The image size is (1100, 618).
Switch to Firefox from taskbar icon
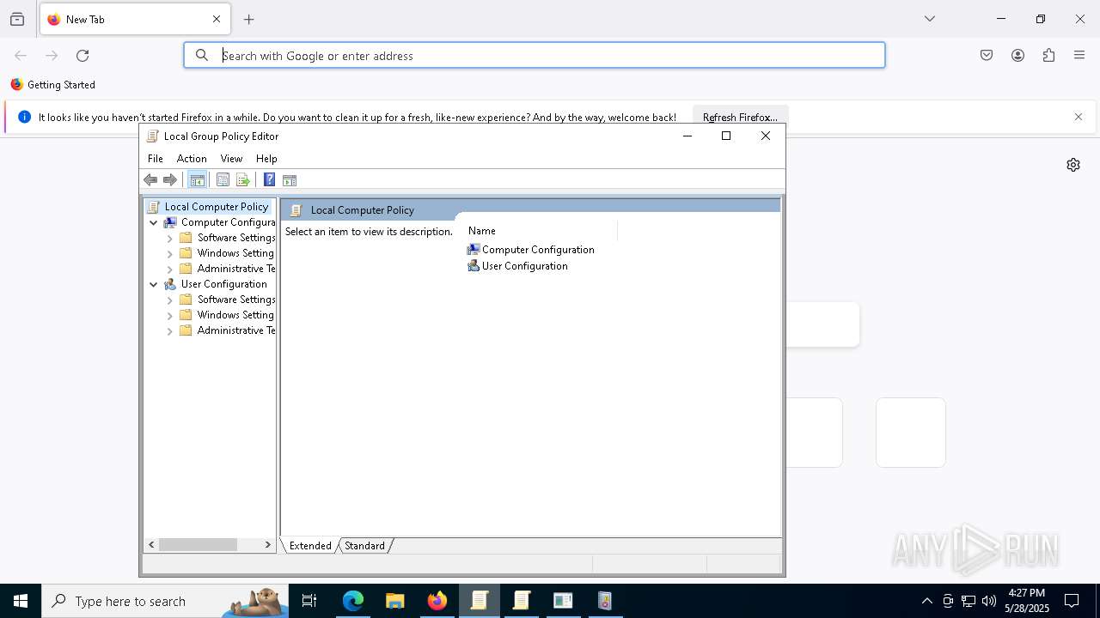(437, 602)
